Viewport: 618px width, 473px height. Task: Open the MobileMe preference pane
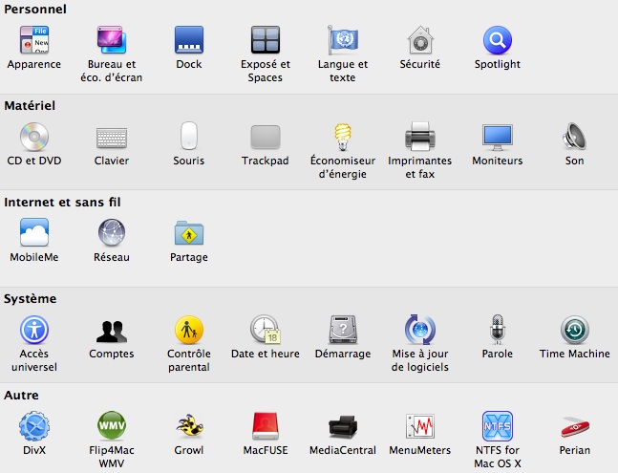34,233
